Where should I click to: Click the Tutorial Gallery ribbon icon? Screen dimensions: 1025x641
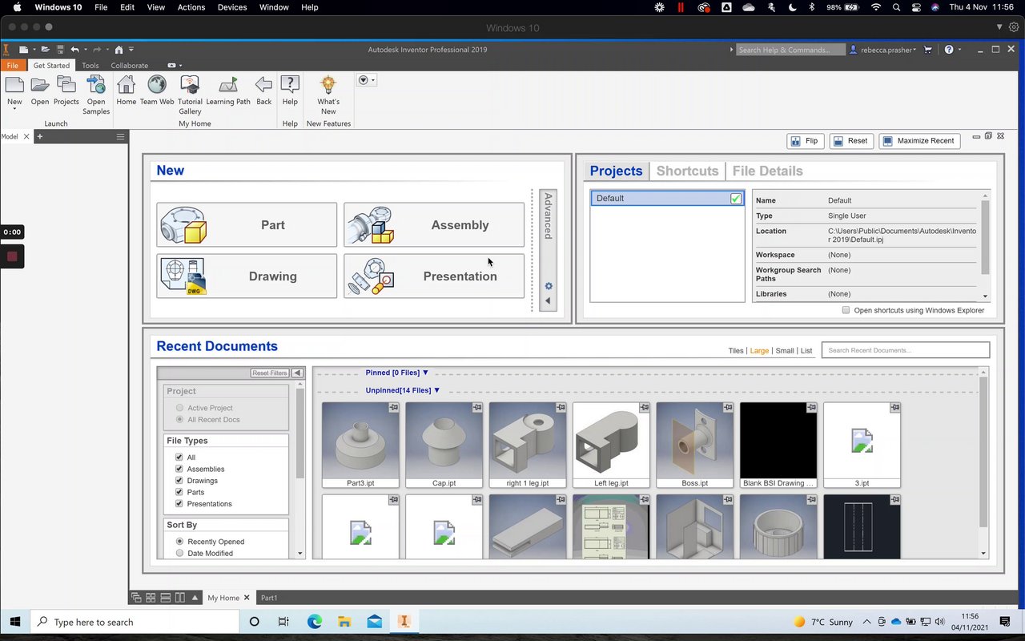[190, 85]
